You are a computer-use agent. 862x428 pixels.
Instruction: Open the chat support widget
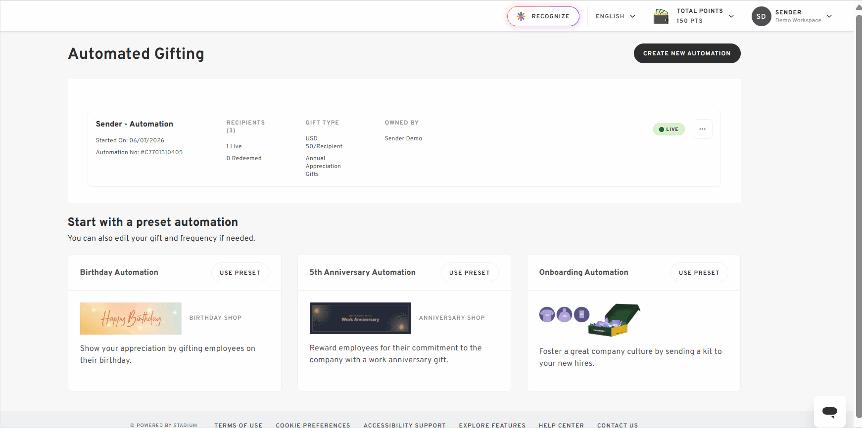pyautogui.click(x=830, y=411)
